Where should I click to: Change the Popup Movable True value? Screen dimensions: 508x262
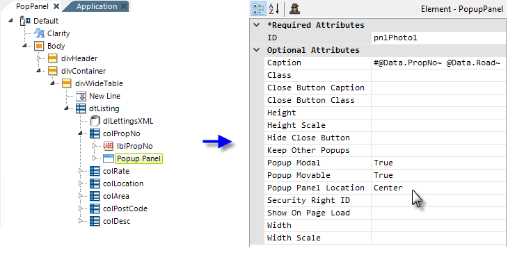(x=438, y=175)
